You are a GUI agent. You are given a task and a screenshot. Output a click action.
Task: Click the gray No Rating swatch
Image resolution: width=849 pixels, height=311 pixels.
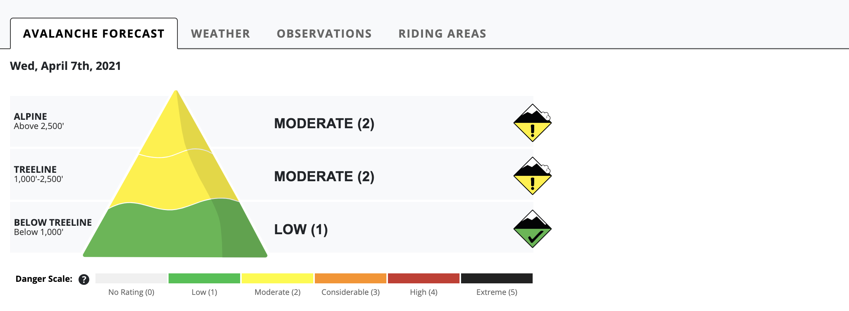(x=131, y=278)
